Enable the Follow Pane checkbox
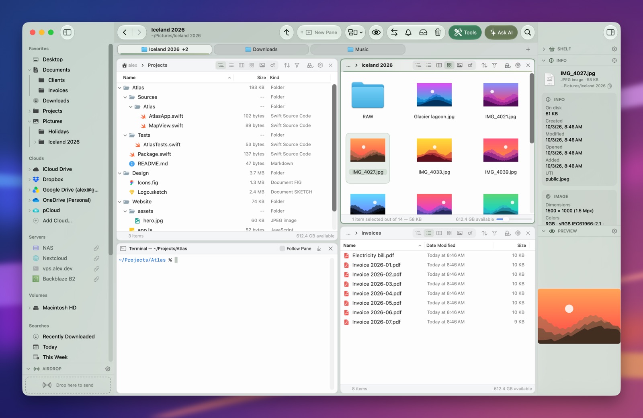 pyautogui.click(x=282, y=249)
